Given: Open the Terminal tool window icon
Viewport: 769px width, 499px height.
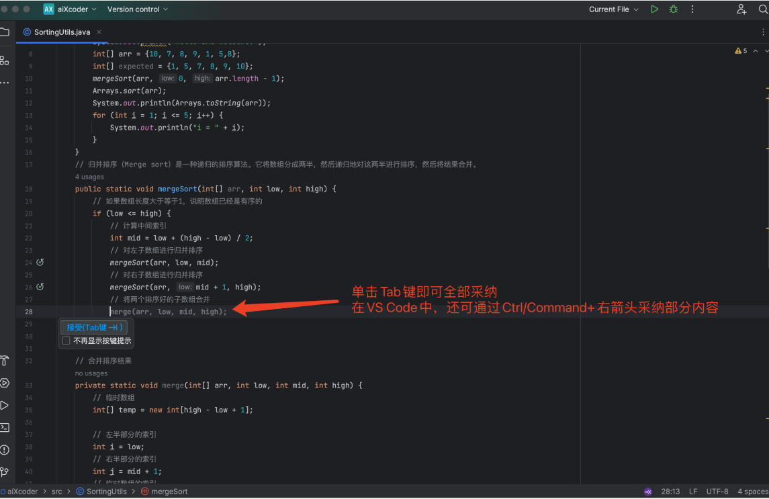Looking at the screenshot, I should (x=5, y=426).
